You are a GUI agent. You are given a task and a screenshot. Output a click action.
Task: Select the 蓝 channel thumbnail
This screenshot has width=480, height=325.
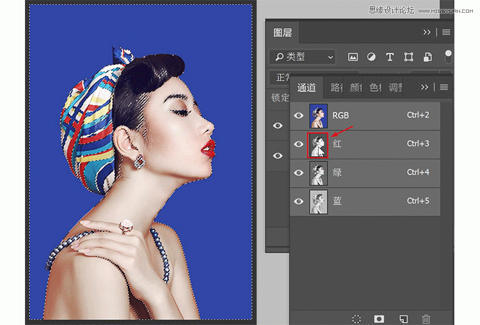pyautogui.click(x=318, y=202)
